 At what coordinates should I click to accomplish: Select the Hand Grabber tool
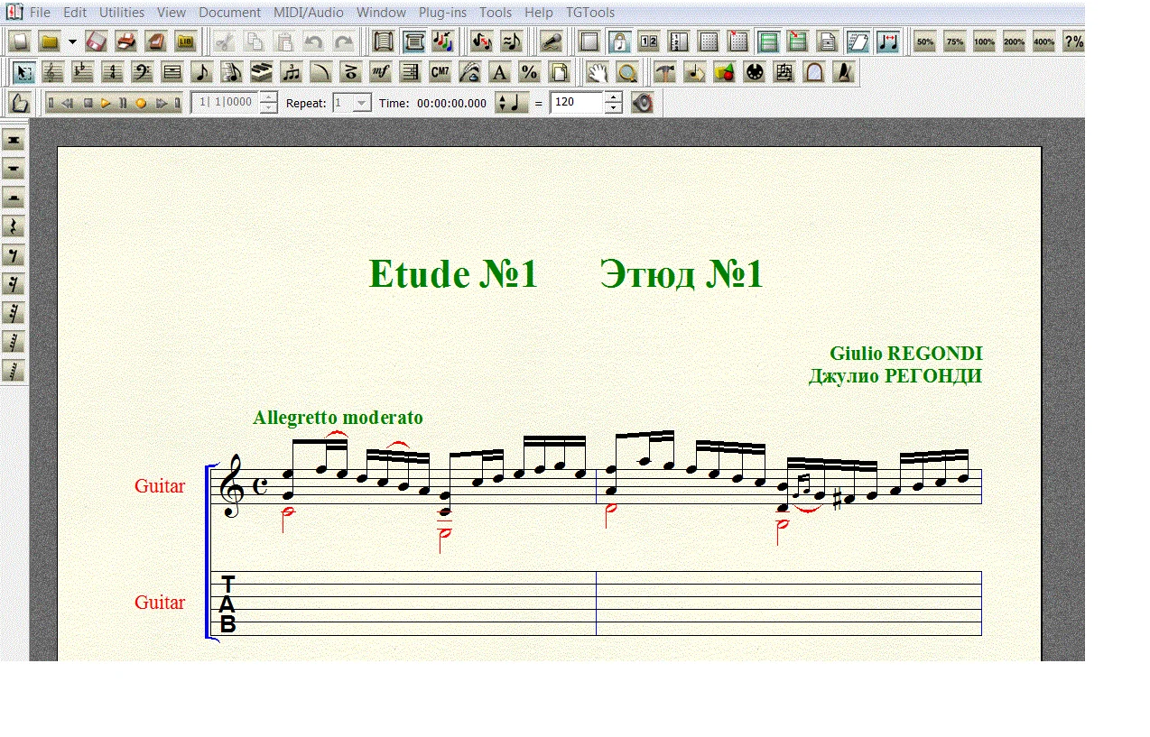[597, 72]
